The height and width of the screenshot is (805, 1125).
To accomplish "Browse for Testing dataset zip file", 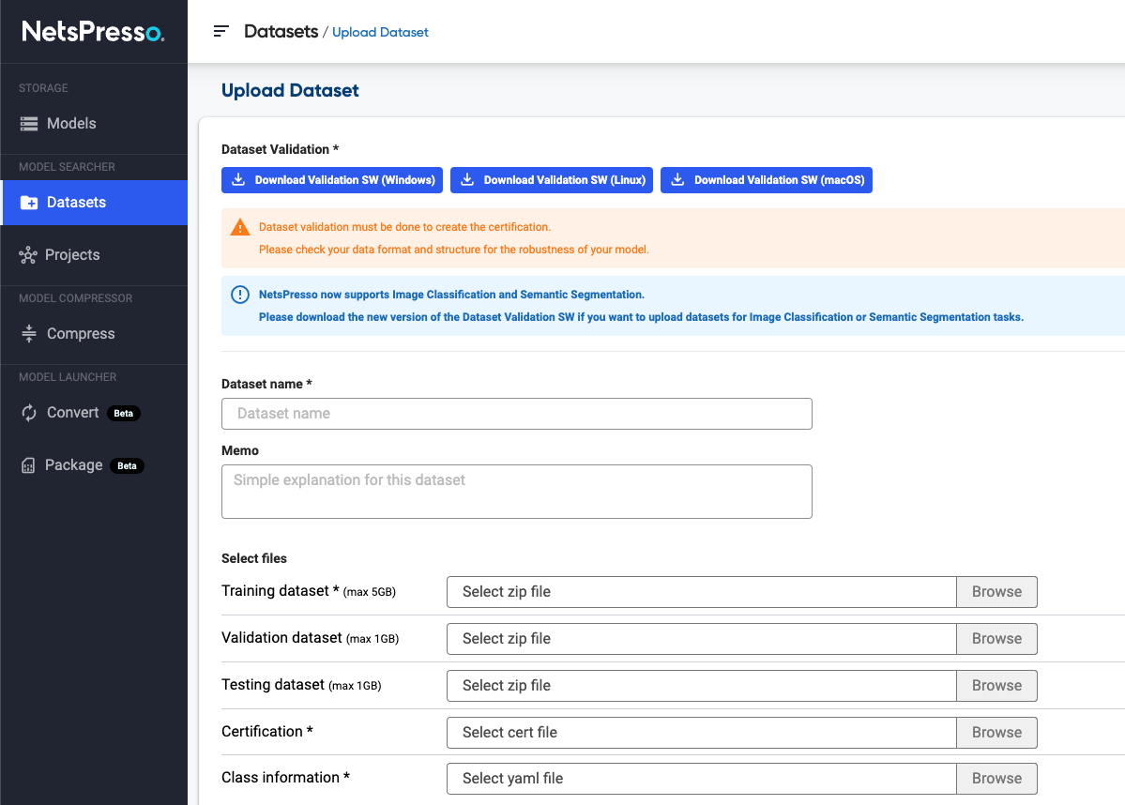I will [996, 686].
